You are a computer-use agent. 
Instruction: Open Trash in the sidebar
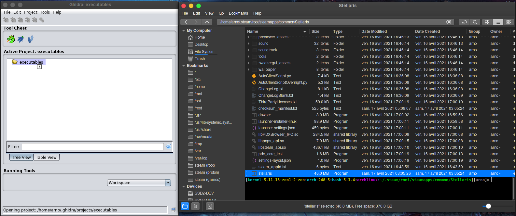tap(200, 59)
